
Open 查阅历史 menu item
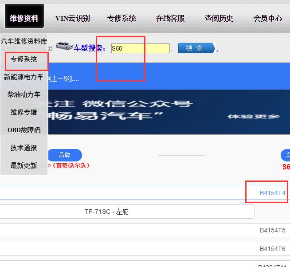(x=219, y=18)
